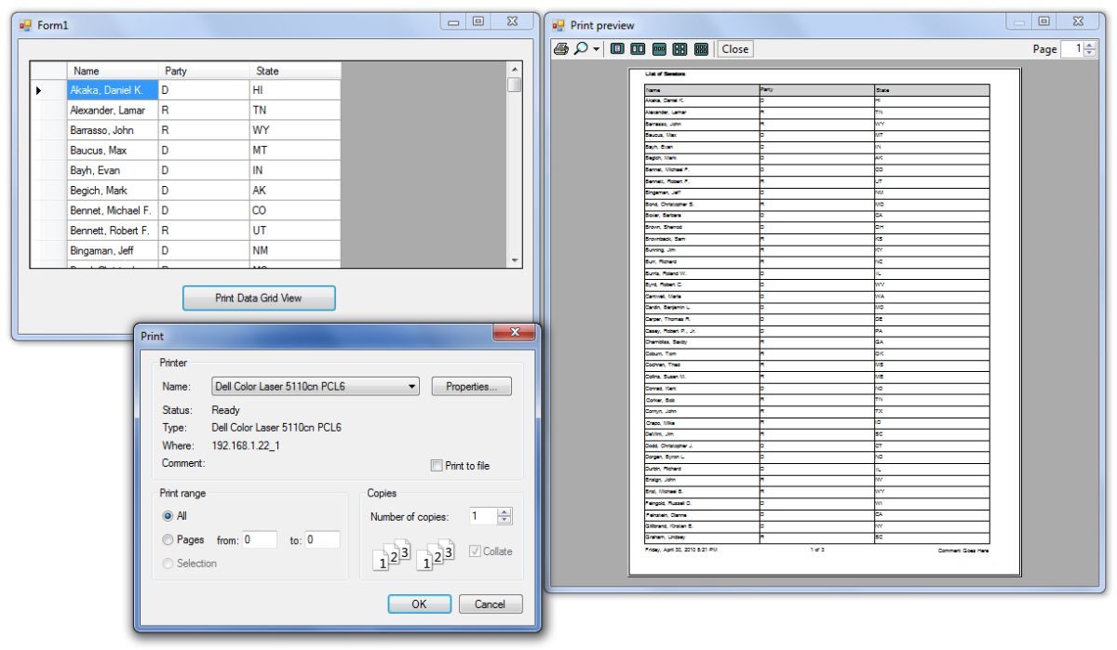Click the pages from input field
Image resolution: width=1117 pixels, height=650 pixels.
click(x=260, y=539)
